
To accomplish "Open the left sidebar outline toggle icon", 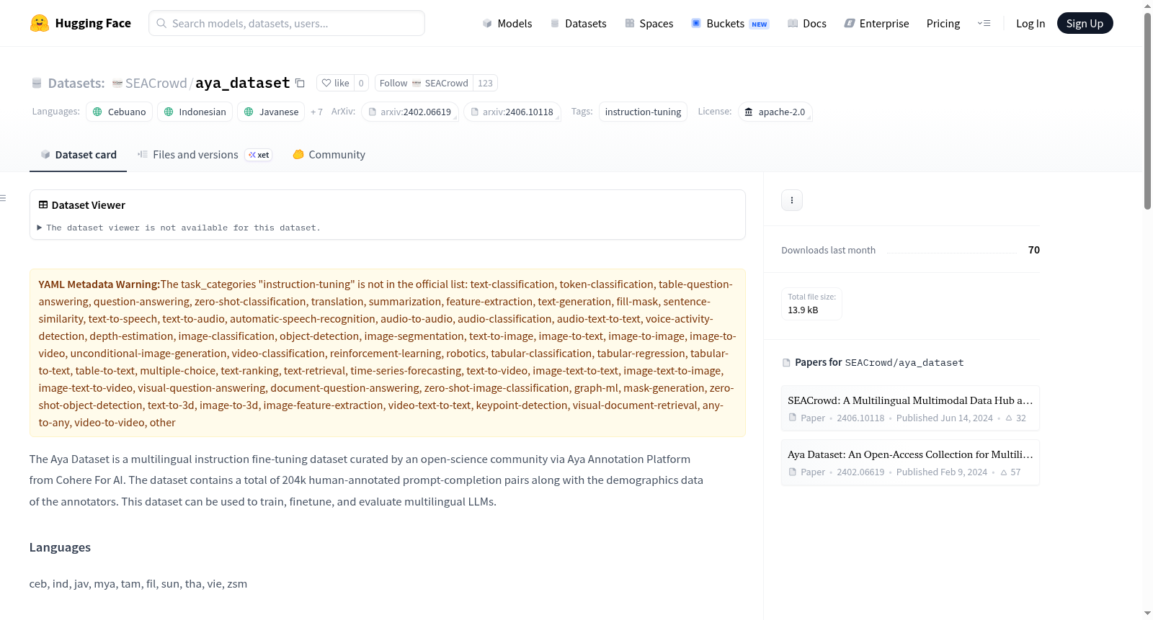I will click(3, 198).
